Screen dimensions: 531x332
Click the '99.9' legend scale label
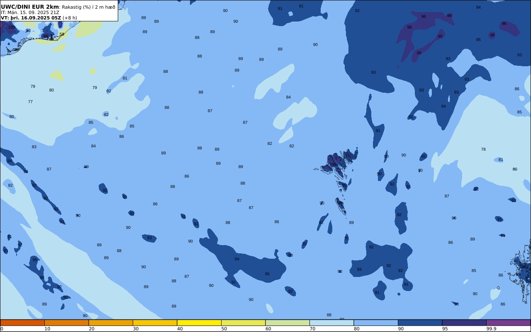492,329
